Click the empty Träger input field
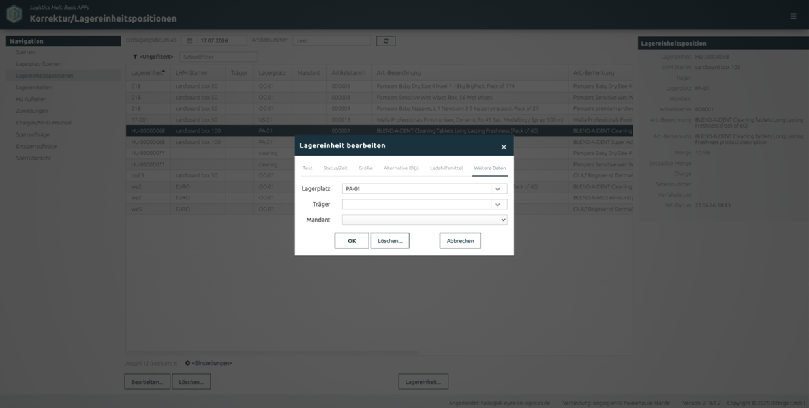 pyautogui.click(x=416, y=205)
